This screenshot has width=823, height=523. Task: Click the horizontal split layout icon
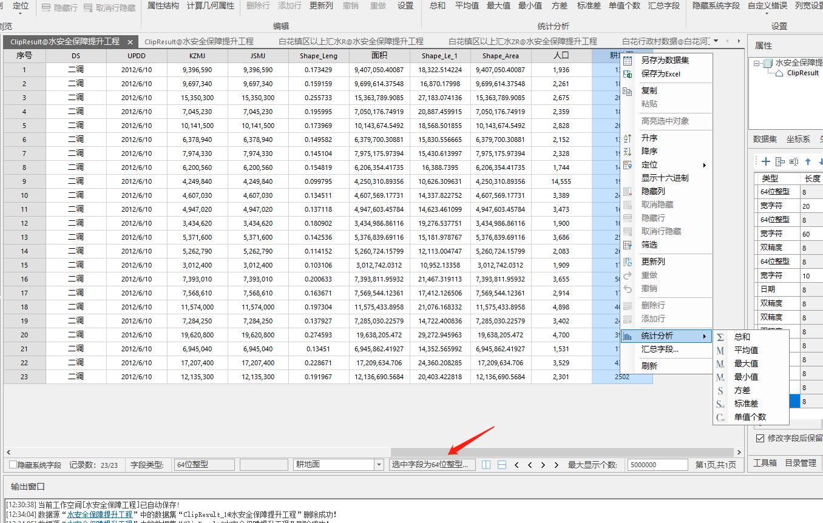coord(502,465)
